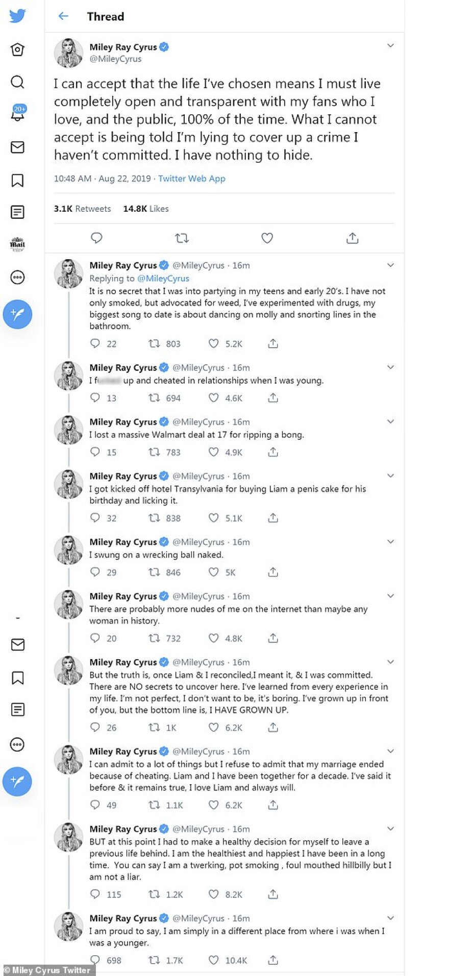Open the Bookmarks item in the sidebar

[x=17, y=180]
